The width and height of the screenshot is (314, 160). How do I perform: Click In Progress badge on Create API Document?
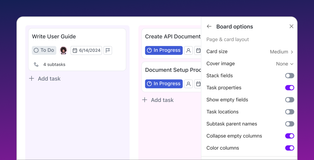pyautogui.click(x=164, y=50)
